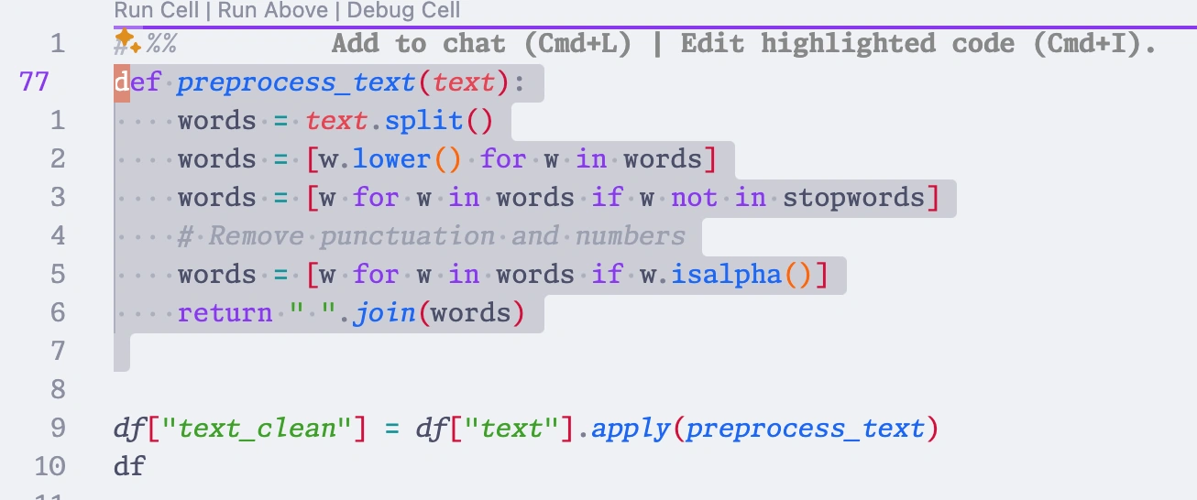The image size is (1197, 500).
Task: Click the df on line 10
Action: pos(129,467)
